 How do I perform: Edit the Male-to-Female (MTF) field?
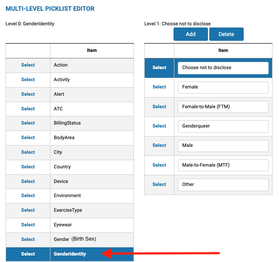(223, 165)
